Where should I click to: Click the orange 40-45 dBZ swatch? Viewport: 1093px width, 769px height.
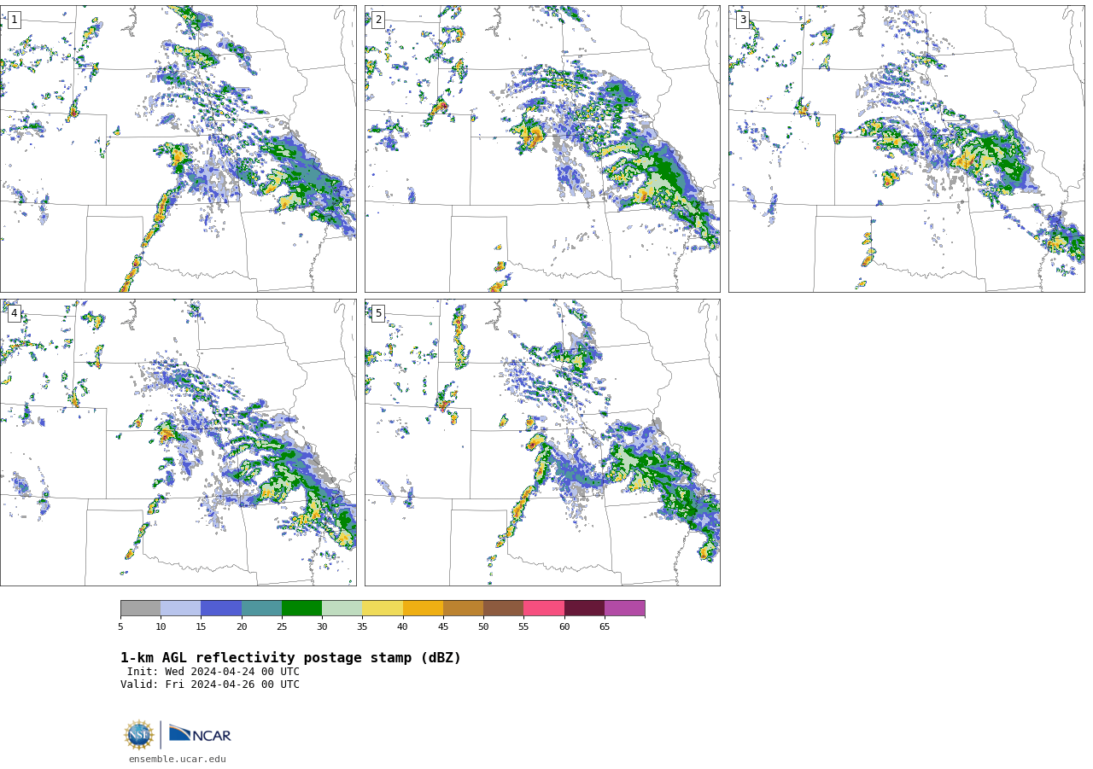(x=423, y=608)
